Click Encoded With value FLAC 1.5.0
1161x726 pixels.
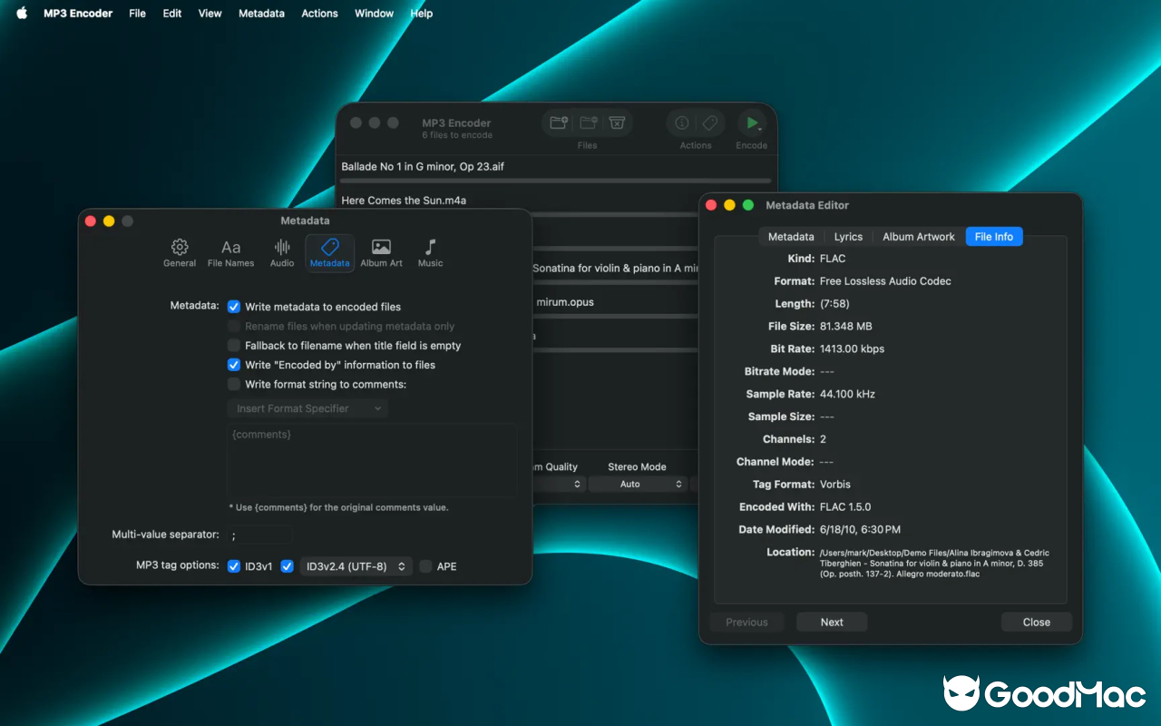844,507
